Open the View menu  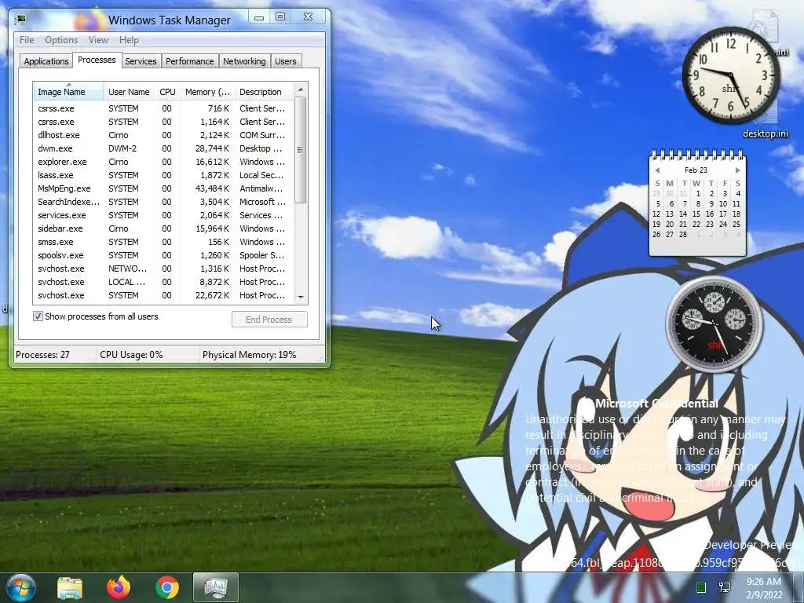point(98,40)
